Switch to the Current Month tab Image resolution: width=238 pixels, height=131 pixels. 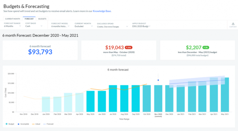(x=13, y=19)
